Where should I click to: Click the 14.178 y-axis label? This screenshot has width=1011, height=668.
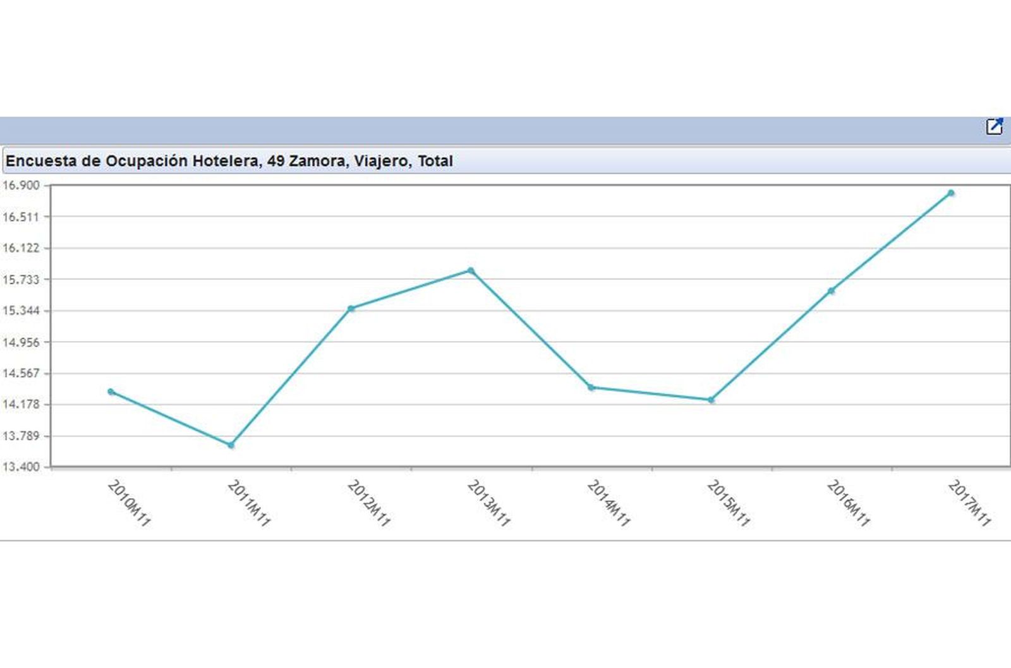click(x=21, y=404)
